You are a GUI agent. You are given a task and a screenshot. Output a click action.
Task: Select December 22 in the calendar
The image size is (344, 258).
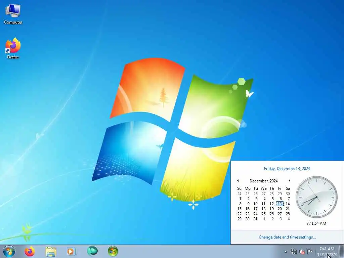click(x=239, y=214)
